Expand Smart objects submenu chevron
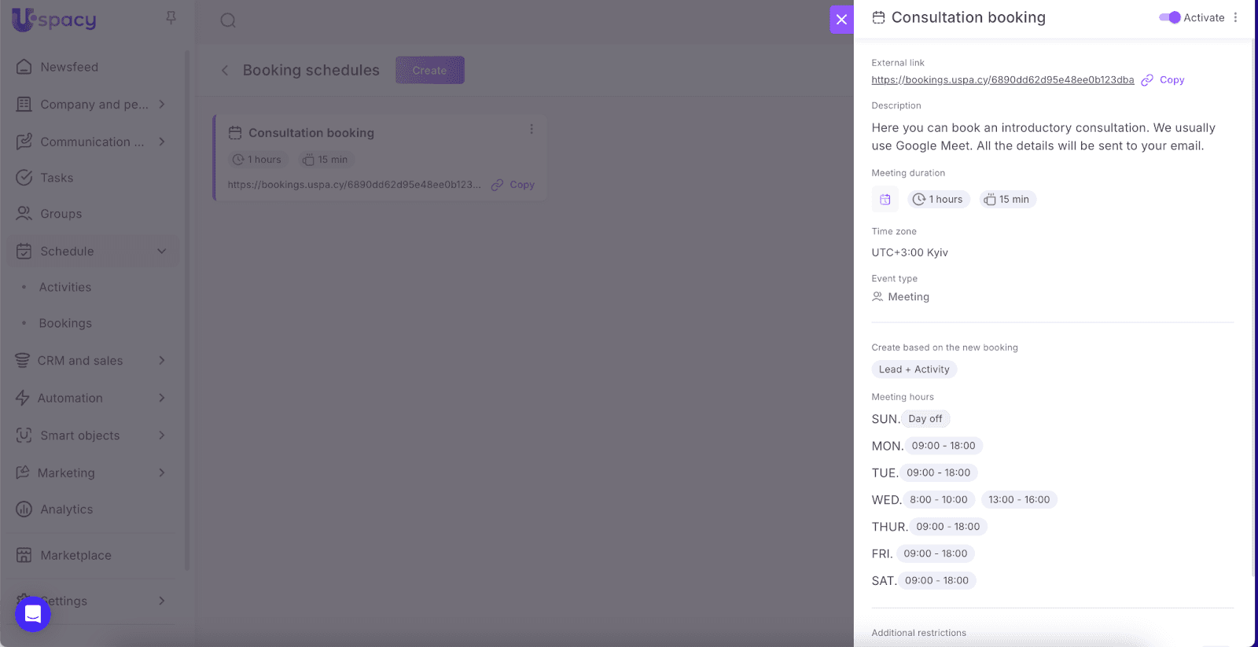 (162, 435)
